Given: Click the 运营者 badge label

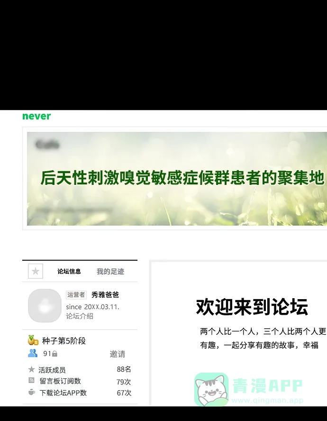Looking at the screenshot, I should click(76, 295).
